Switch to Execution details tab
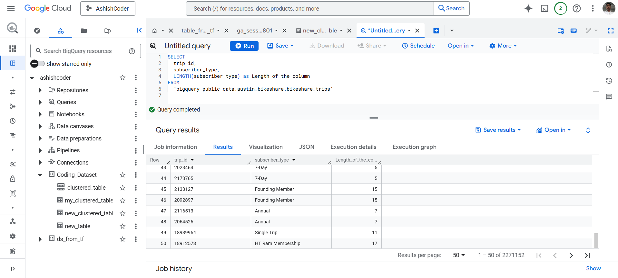618x278 pixels. [353, 147]
